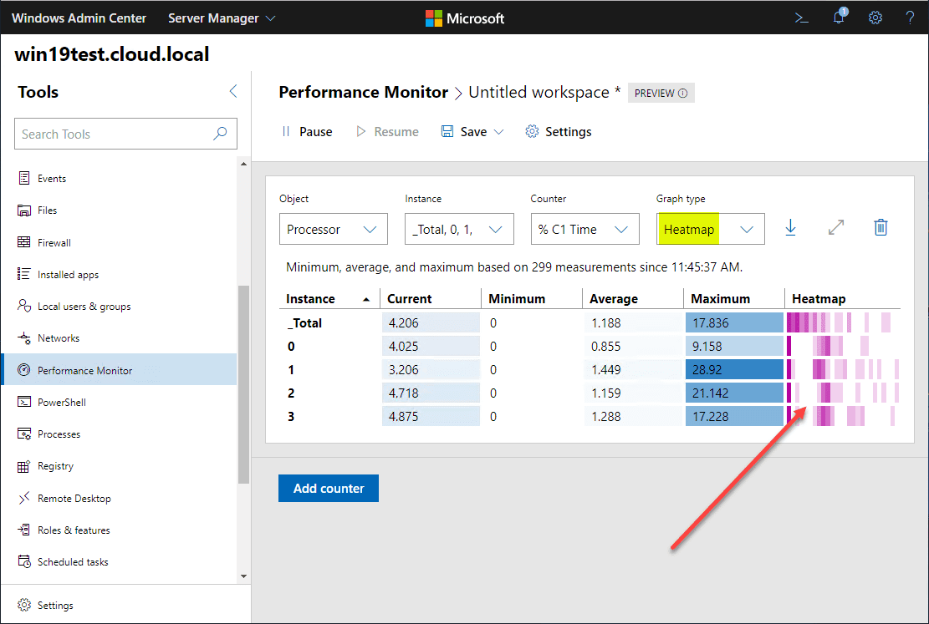Delete the counter with trash icon
This screenshot has height=624, width=929.
point(881,228)
